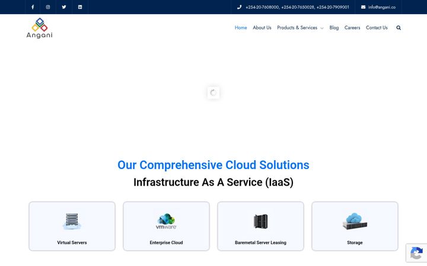Open the search magnifier icon
427x266 pixels.
pyautogui.click(x=399, y=28)
